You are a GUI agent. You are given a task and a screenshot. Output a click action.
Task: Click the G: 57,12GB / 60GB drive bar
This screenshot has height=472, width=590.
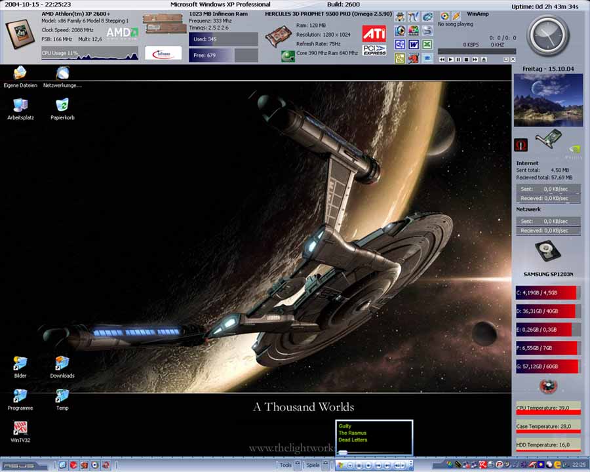pos(548,366)
